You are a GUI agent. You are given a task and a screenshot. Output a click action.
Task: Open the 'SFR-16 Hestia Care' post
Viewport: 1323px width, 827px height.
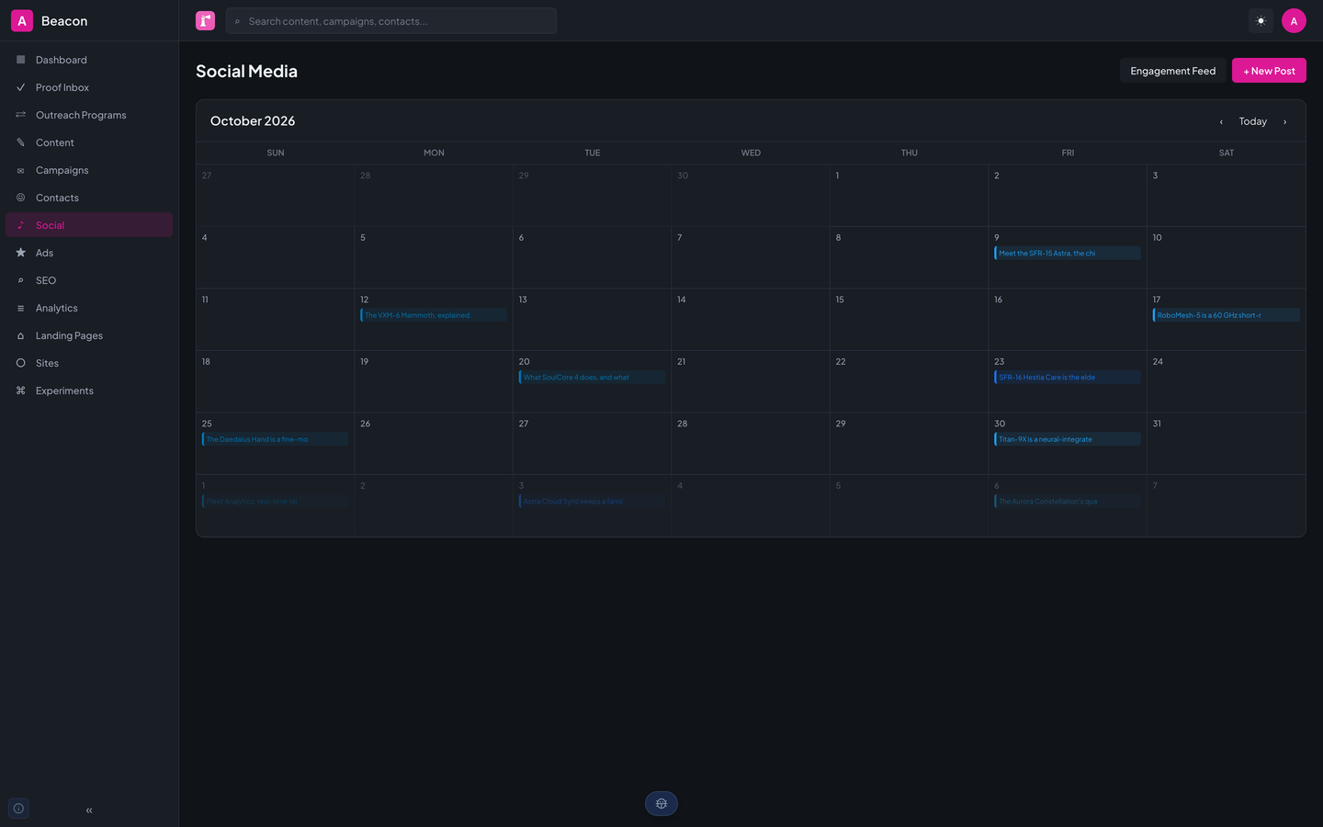click(1068, 377)
